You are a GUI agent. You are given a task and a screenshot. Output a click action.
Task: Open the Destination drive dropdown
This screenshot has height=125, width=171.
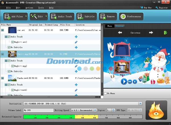click(140, 104)
